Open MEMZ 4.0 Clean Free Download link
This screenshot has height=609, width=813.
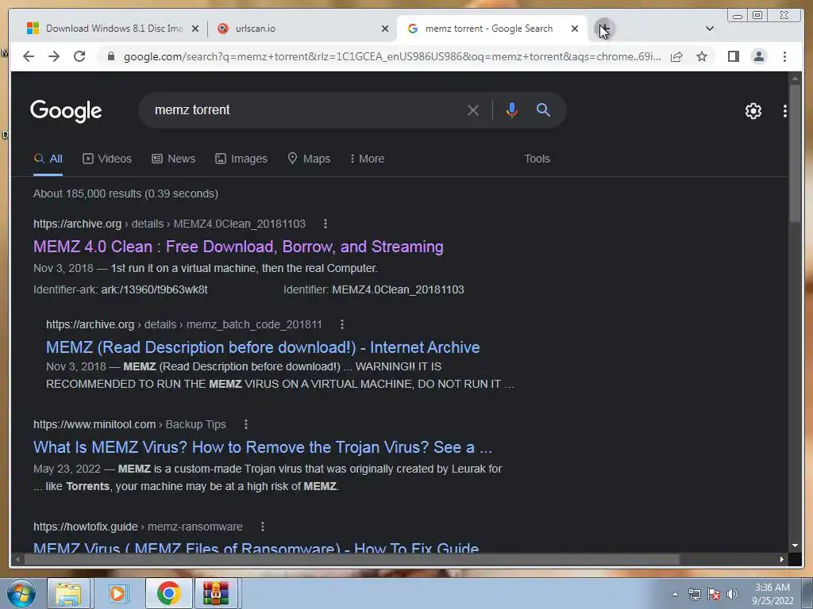click(238, 247)
